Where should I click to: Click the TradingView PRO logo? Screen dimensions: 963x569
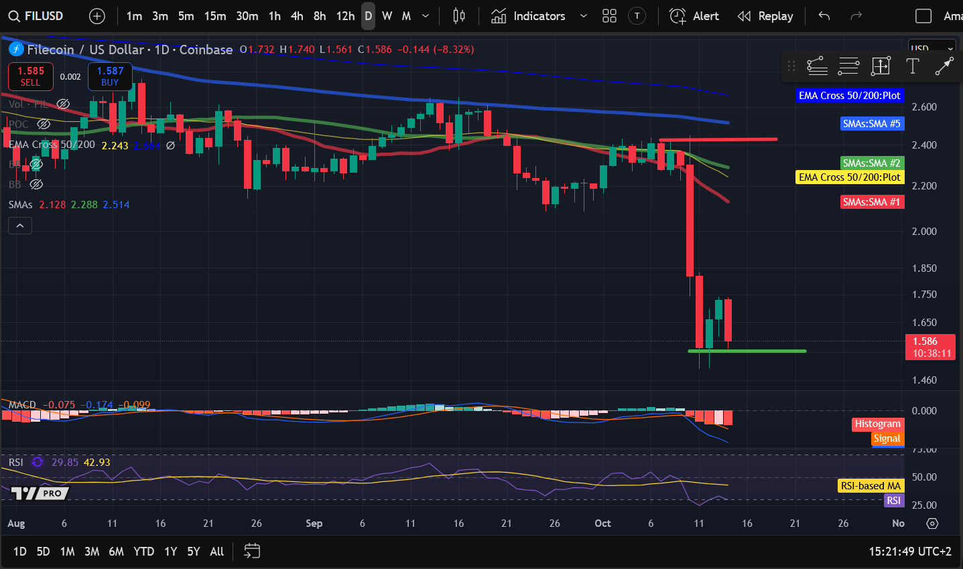40,493
